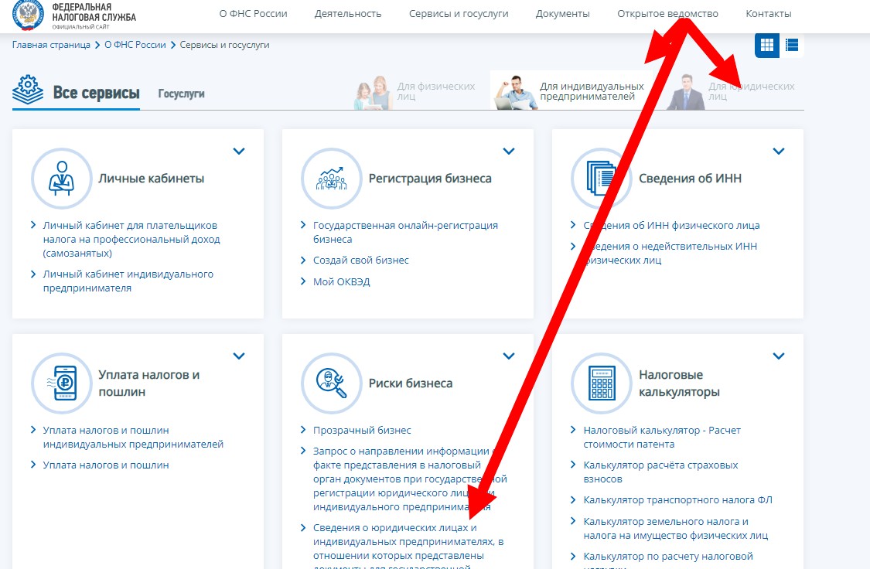Go to Главная страница breadcrumb
This screenshot has width=870, height=569.
[x=51, y=45]
